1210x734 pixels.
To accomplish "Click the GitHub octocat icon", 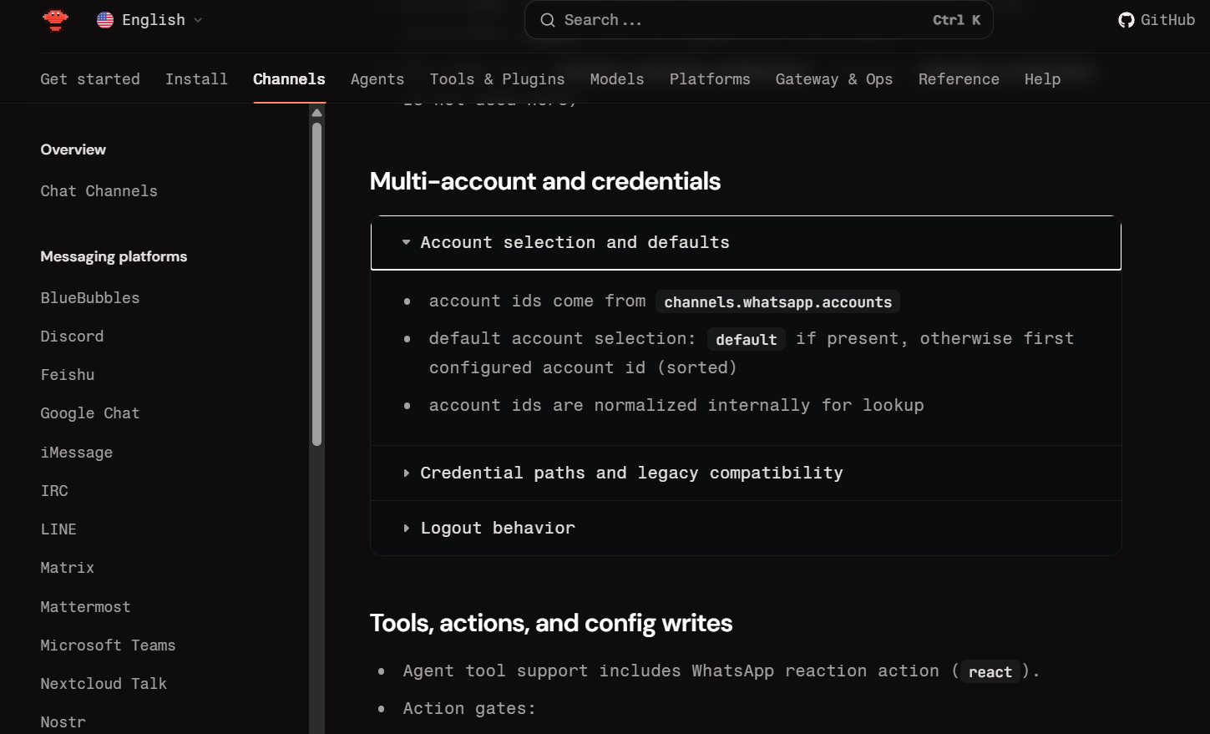I will pos(1126,20).
